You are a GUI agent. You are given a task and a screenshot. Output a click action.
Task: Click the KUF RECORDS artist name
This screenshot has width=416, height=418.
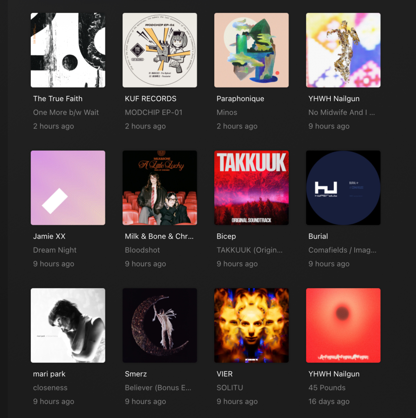click(x=150, y=99)
